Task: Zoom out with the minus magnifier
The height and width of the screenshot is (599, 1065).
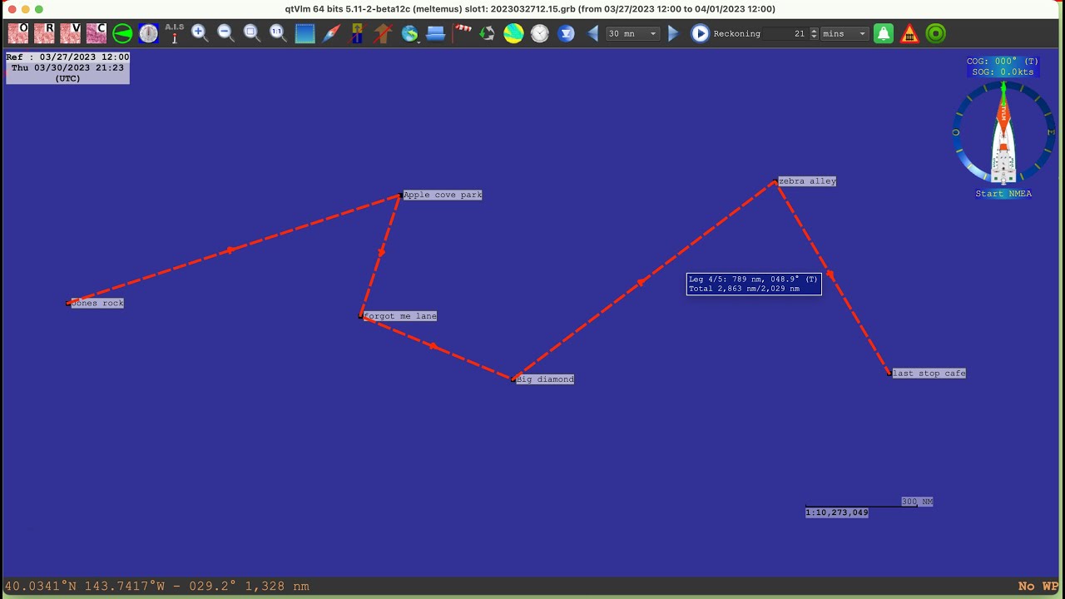Action: (x=225, y=33)
